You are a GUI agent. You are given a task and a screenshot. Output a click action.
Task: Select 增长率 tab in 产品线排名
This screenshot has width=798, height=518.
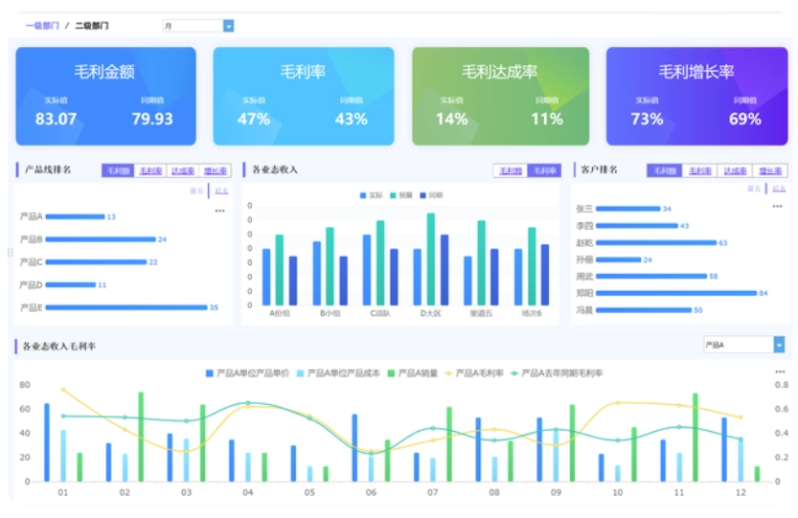coord(215,170)
